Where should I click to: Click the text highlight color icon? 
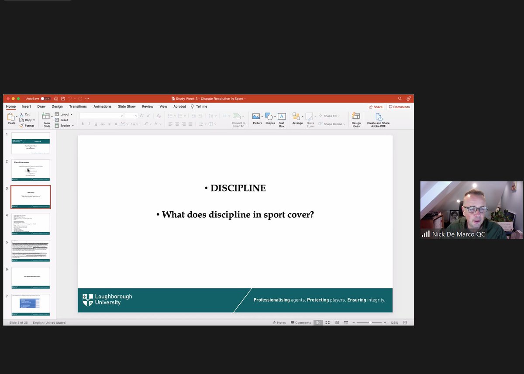click(x=147, y=124)
